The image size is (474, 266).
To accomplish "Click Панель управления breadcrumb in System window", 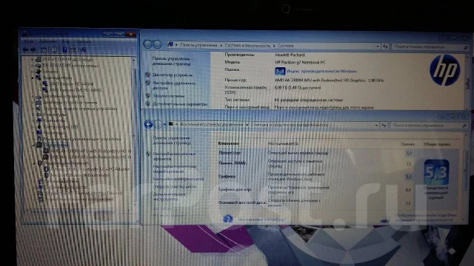I will 198,45.
